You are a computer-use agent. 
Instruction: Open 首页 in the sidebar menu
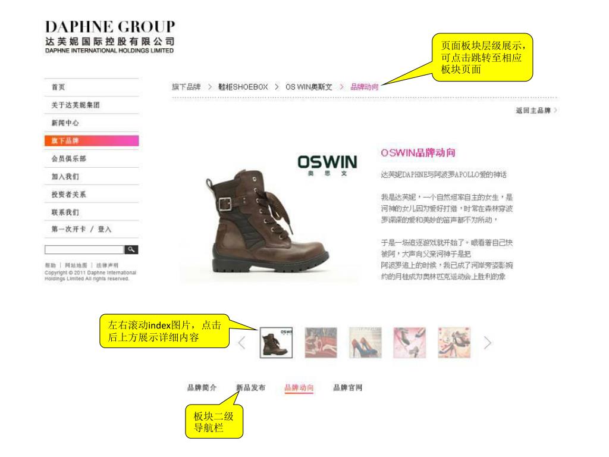click(x=58, y=87)
